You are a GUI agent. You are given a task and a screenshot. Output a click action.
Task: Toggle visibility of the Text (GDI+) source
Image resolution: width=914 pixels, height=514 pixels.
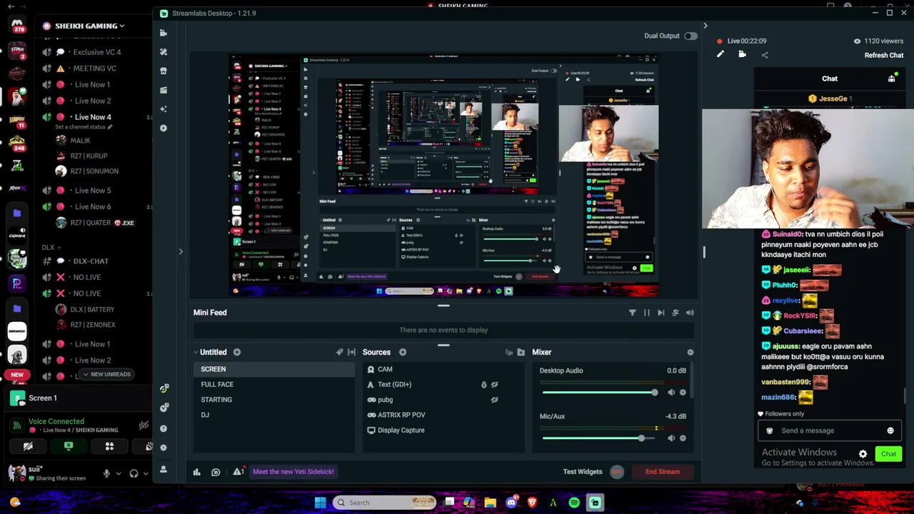[494, 385]
